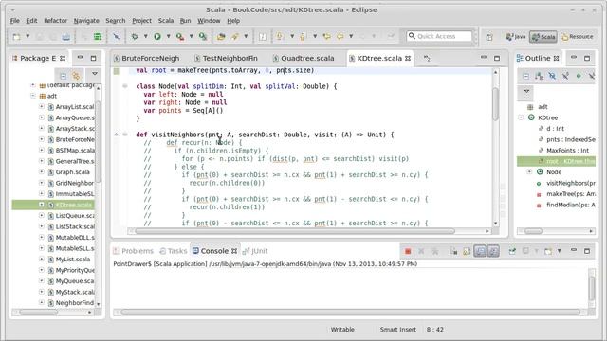Click the Last Edit Location icon
Viewport: 607px width, 341px height.
tap(326, 36)
